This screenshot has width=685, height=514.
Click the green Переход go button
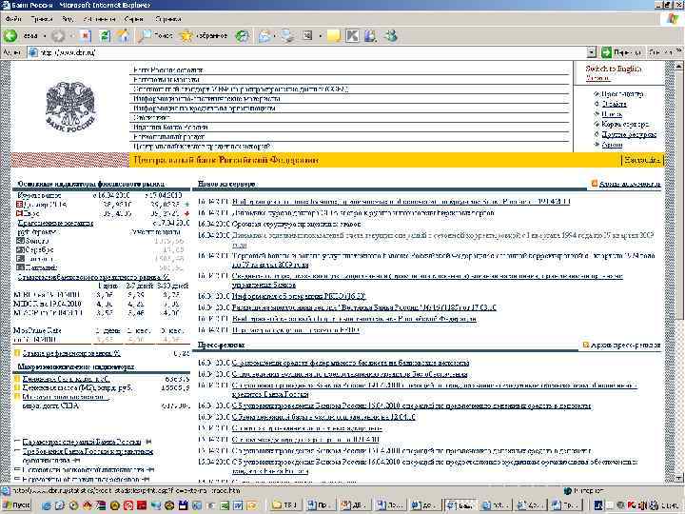coord(620,52)
